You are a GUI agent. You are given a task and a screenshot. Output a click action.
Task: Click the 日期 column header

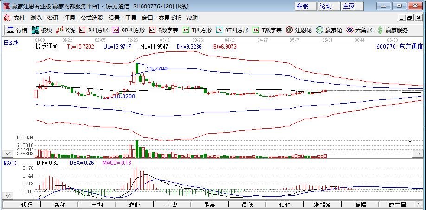(97, 205)
